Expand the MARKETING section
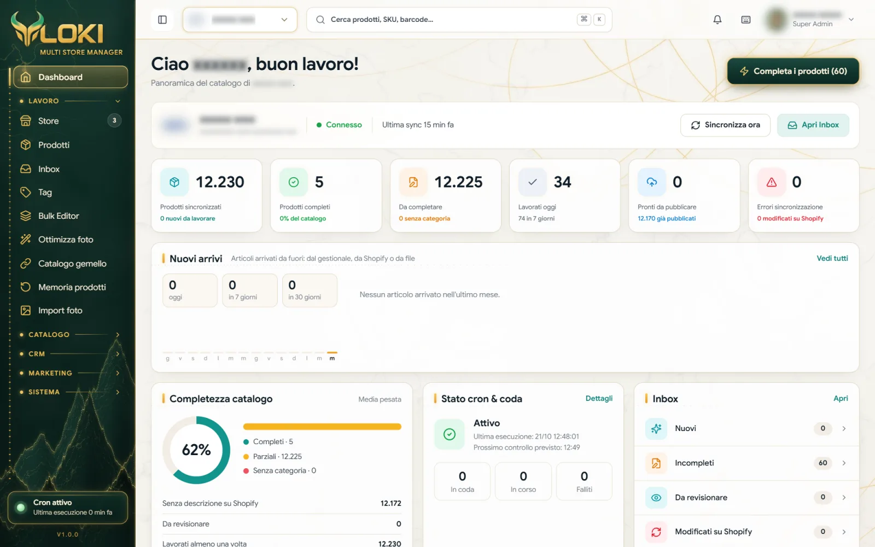The height and width of the screenshot is (547, 875). (71, 373)
